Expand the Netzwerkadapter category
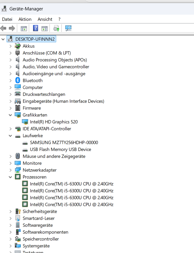The height and width of the screenshot is (253, 194). tap(10, 170)
